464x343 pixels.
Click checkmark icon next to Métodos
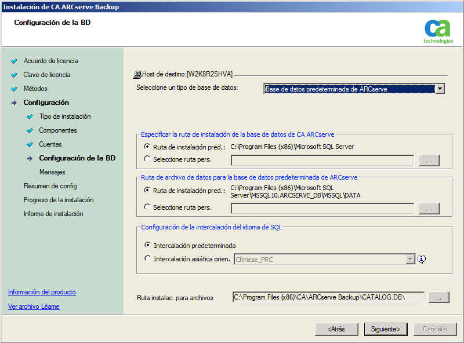(x=14, y=89)
